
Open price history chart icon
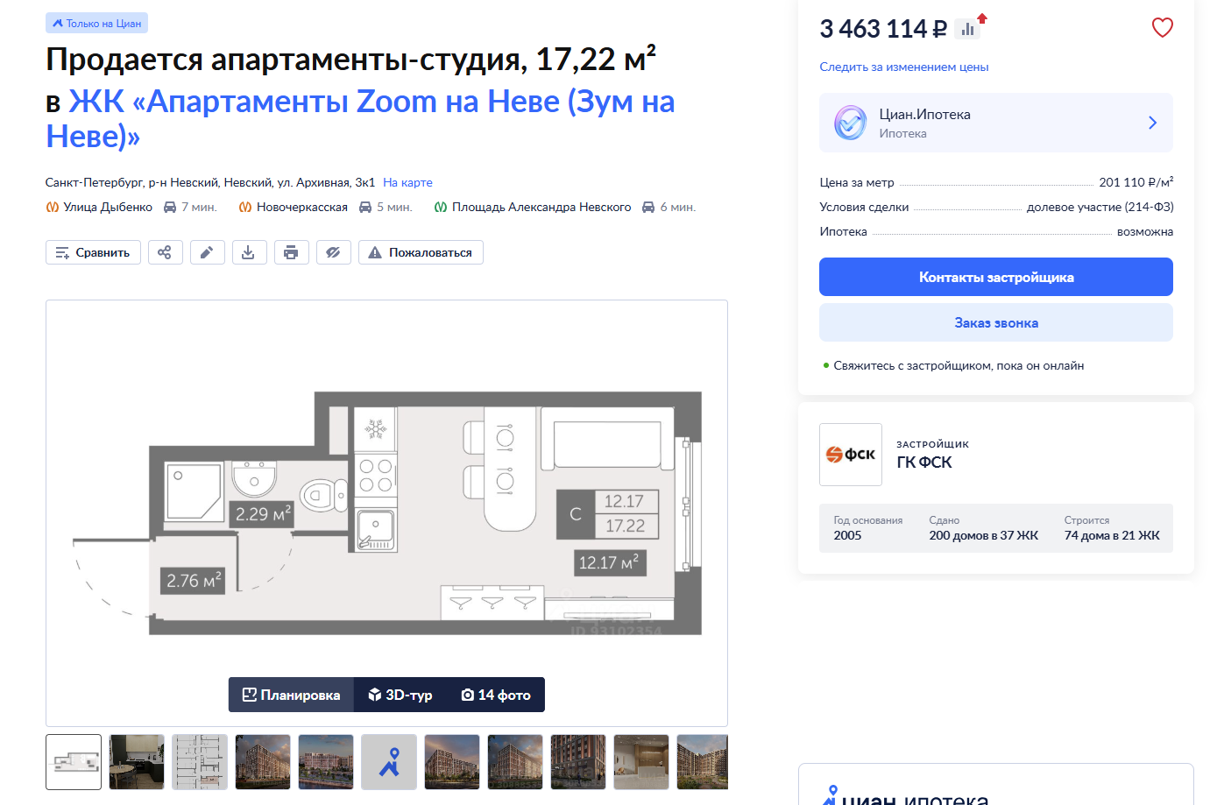969,27
